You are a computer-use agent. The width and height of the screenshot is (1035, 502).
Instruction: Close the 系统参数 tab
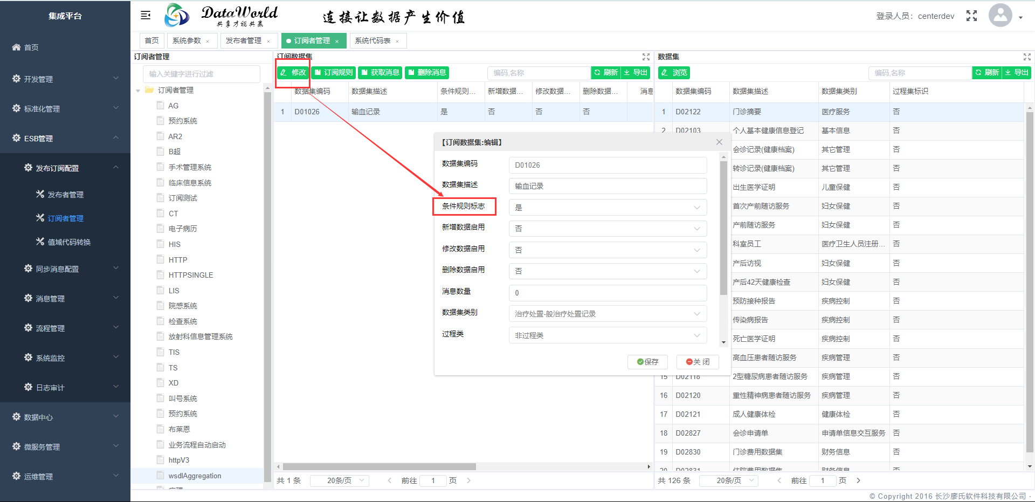tap(208, 41)
